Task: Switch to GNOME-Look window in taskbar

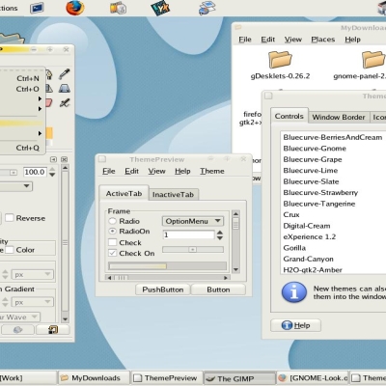Action: [313, 378]
